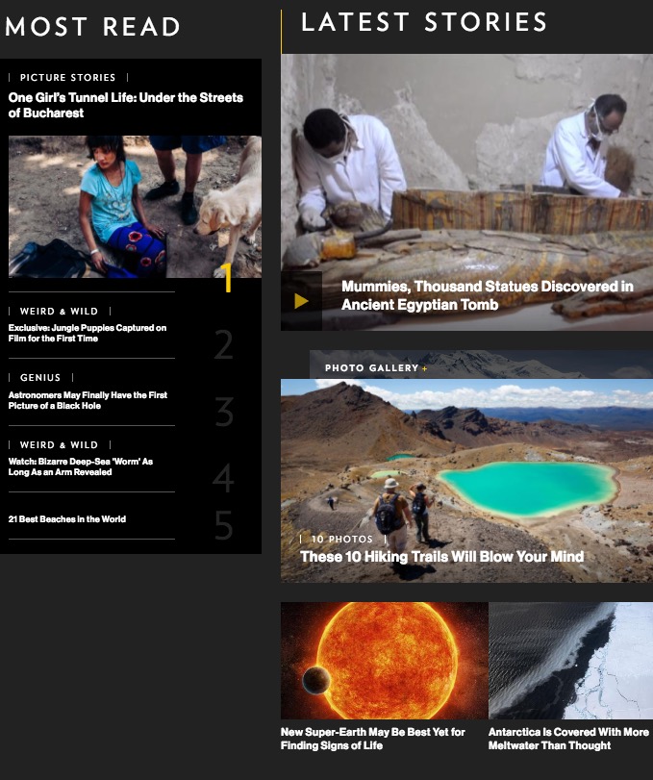Viewport: 653px width, 780px height.
Task: Open 21 Best Beaches in the World
Action: [67, 518]
